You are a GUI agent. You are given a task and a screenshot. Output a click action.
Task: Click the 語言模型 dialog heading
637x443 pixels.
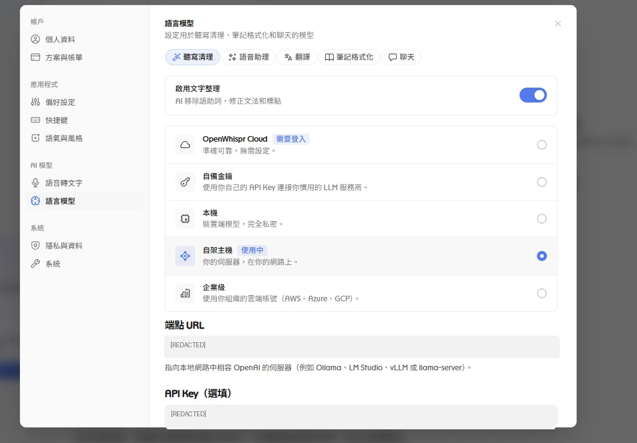[179, 24]
